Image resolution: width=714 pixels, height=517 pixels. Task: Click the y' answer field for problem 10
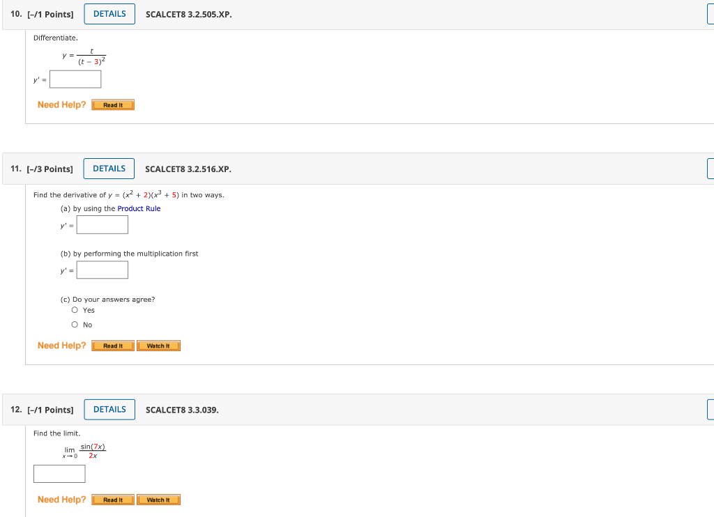(x=75, y=79)
